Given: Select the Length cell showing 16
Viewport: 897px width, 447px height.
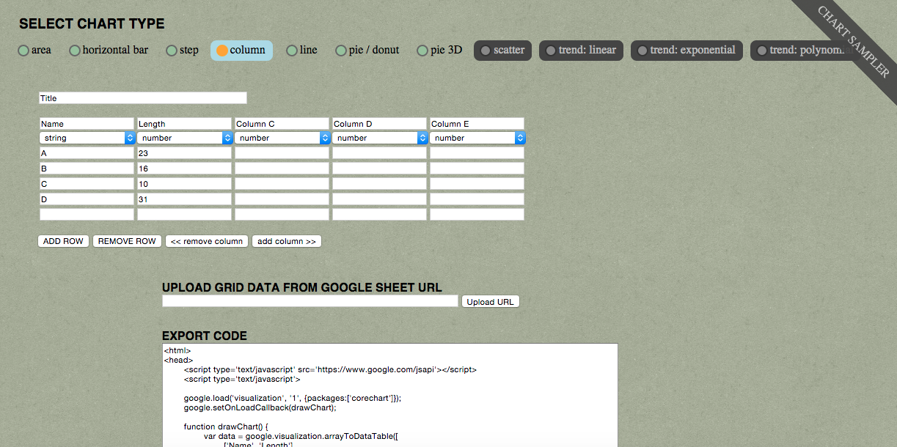Looking at the screenshot, I should [x=185, y=169].
